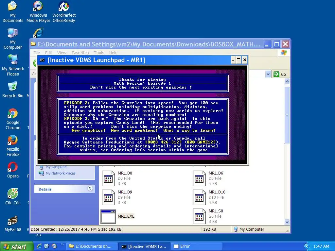The width and height of the screenshot is (335, 251).
Task: Switch to E:\Documents an... taskbar button
Action: [x=92, y=246]
